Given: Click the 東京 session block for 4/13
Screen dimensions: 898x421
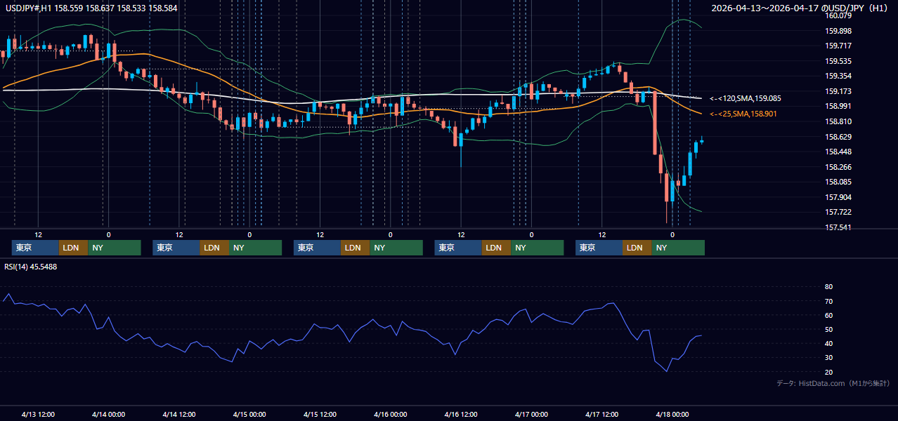Looking at the screenshot, I should click(35, 248).
